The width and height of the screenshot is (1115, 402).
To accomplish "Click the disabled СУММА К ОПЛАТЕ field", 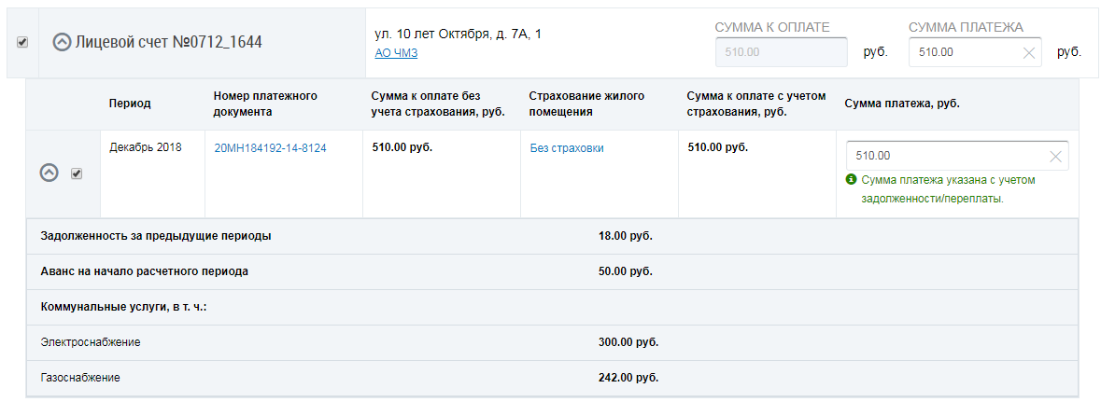I will [781, 52].
